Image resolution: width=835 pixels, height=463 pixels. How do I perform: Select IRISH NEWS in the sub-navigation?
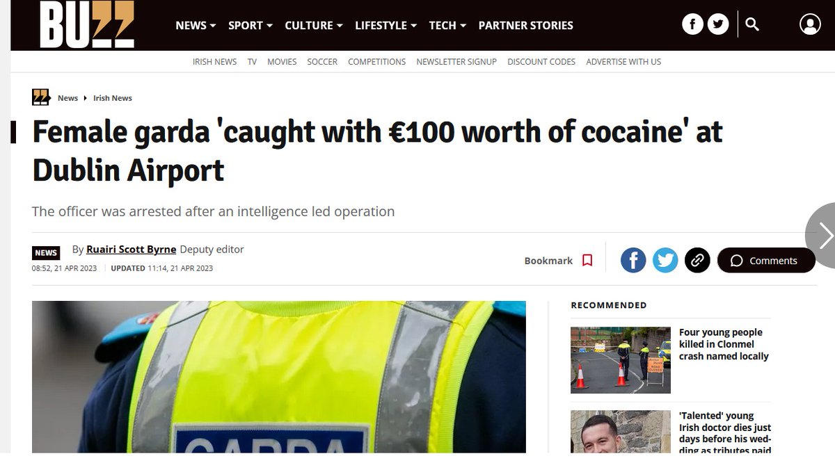215,62
